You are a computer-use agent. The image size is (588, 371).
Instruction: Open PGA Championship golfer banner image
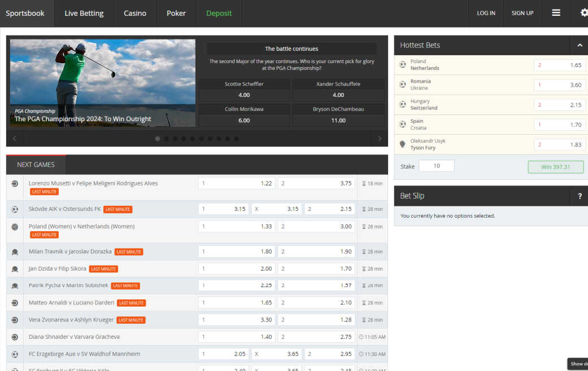pos(103,83)
